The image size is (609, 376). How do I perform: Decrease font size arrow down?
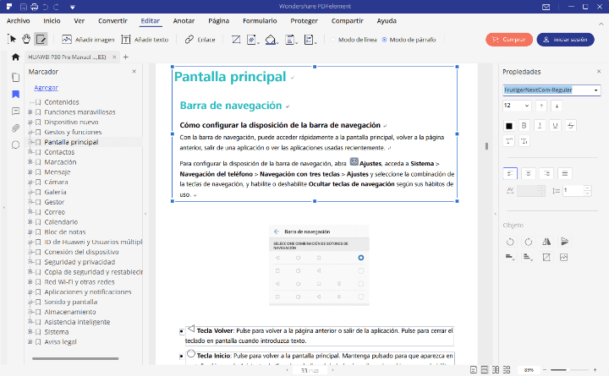click(x=557, y=106)
